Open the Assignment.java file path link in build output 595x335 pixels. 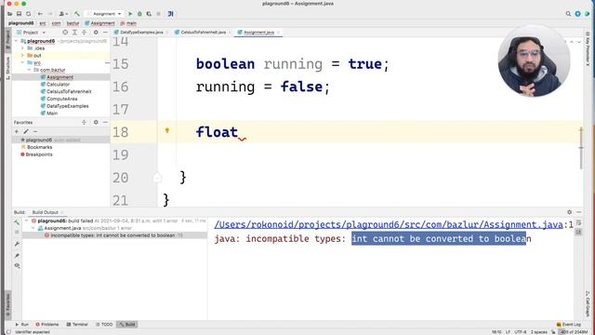[x=389, y=224]
